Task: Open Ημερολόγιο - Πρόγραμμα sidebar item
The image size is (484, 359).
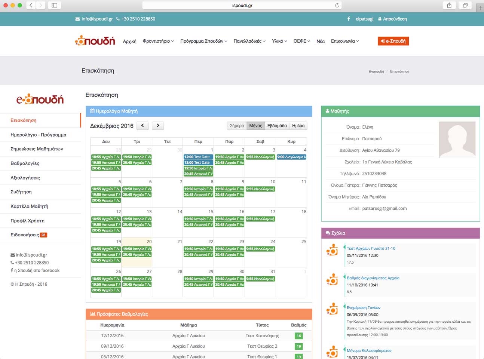Action: point(40,135)
